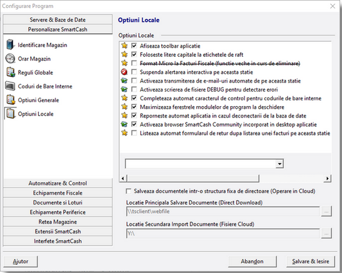Toggle Reporneste automat aplicatia checkbox
The image size is (342, 273).
(x=134, y=115)
